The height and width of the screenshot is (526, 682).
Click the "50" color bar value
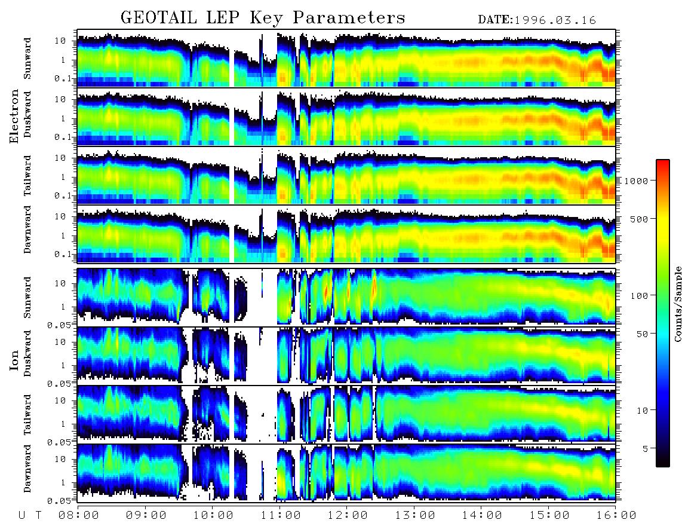pyautogui.click(x=642, y=334)
